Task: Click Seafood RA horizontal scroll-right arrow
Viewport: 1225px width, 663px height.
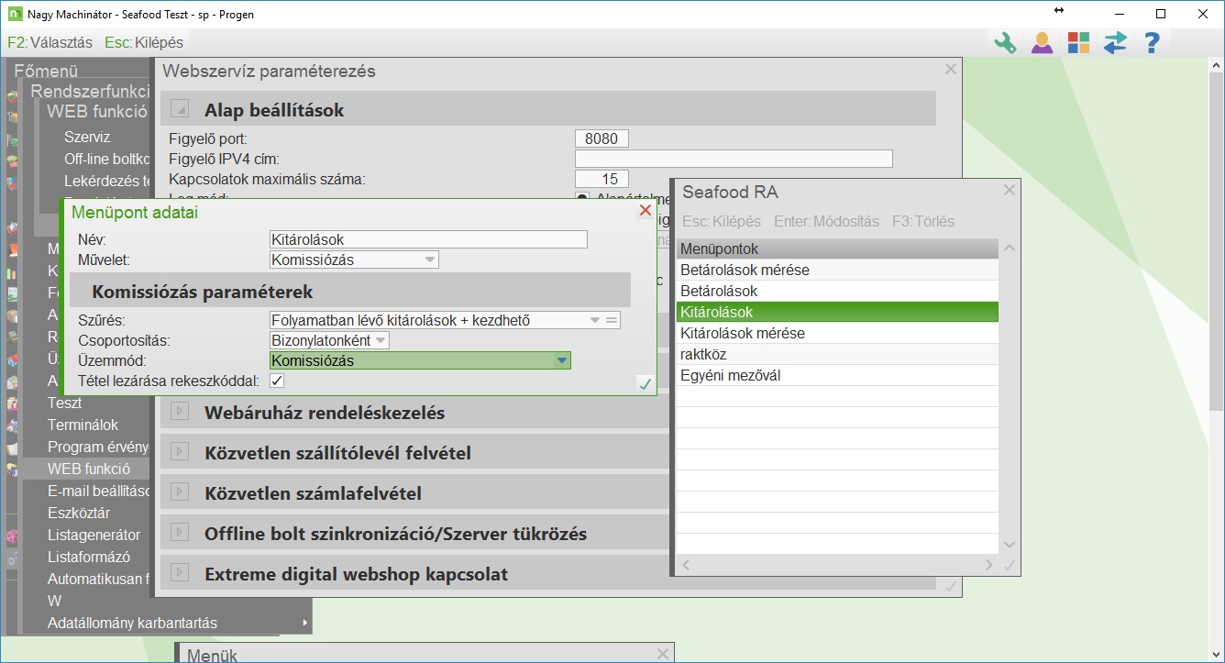Action: click(x=988, y=566)
